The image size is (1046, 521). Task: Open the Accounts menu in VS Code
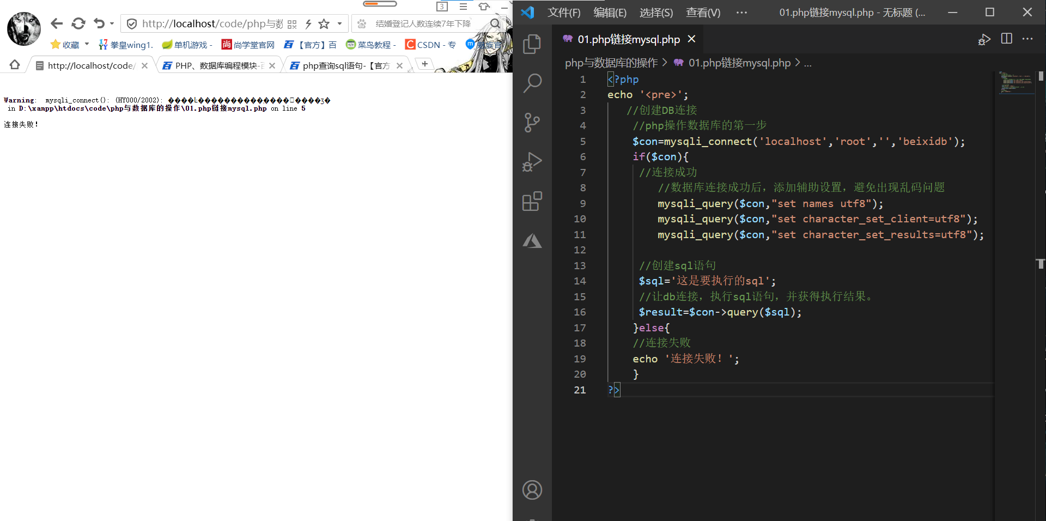(532, 490)
